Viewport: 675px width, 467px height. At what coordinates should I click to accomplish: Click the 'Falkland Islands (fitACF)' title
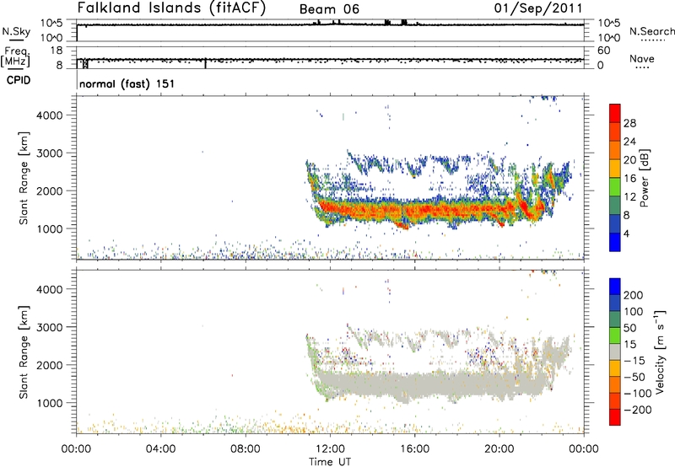172,8
